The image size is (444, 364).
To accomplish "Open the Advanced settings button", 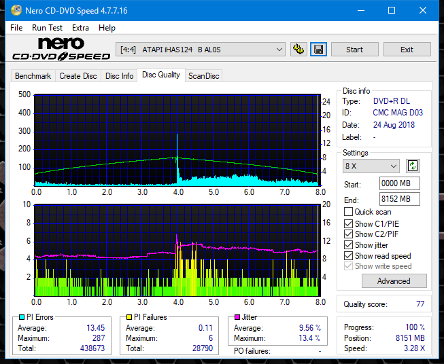I will tap(394, 281).
